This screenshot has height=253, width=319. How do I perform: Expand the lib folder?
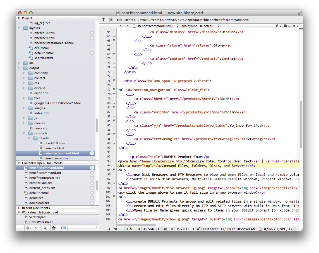coord(19,63)
